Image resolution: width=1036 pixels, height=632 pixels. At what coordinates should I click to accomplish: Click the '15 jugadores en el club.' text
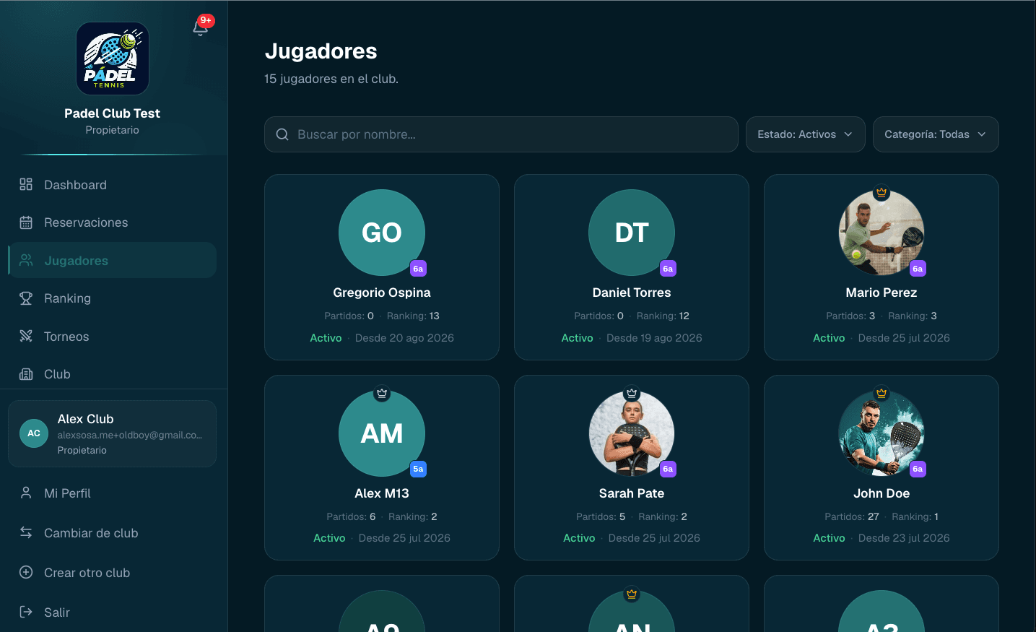[331, 79]
